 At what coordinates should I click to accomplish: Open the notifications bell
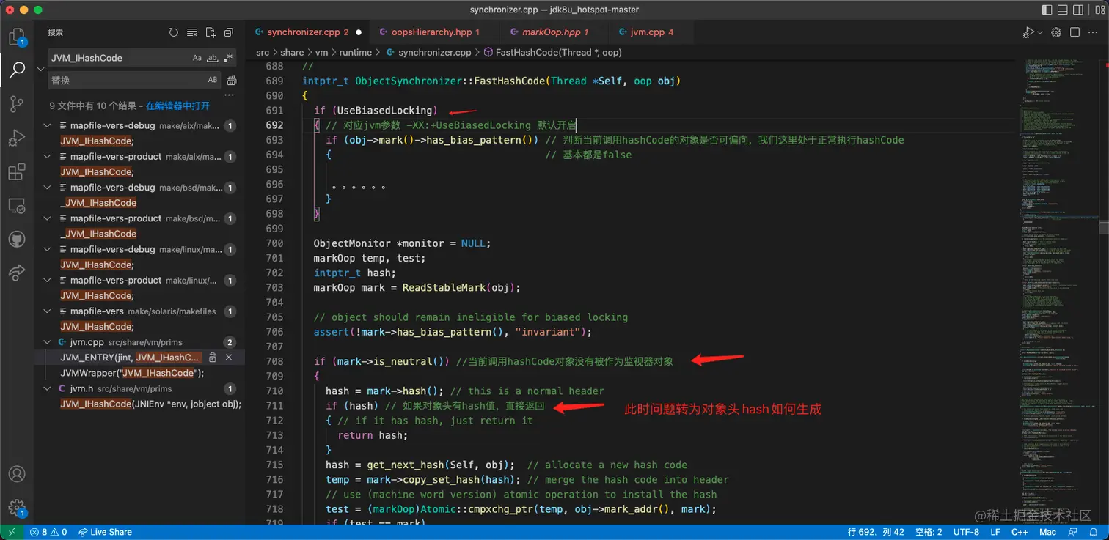[x=1093, y=532]
